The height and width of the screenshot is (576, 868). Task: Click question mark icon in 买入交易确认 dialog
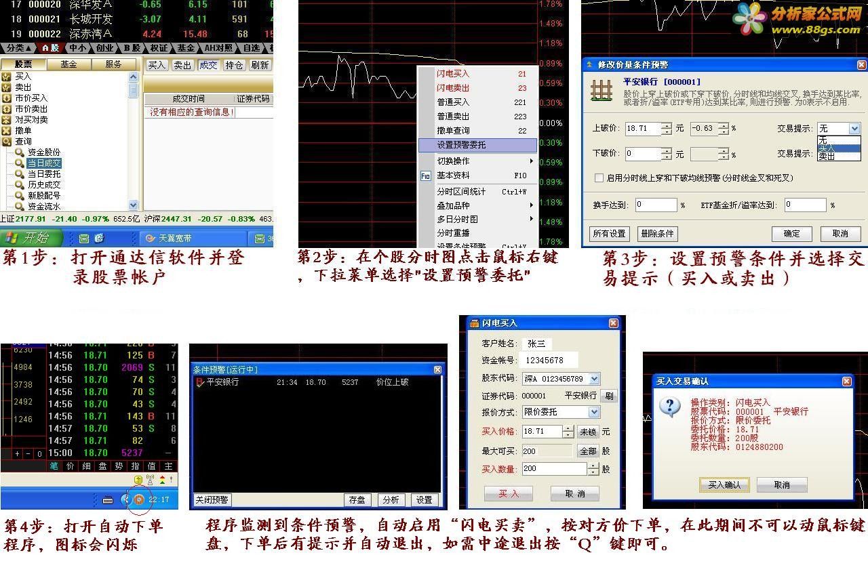click(670, 407)
